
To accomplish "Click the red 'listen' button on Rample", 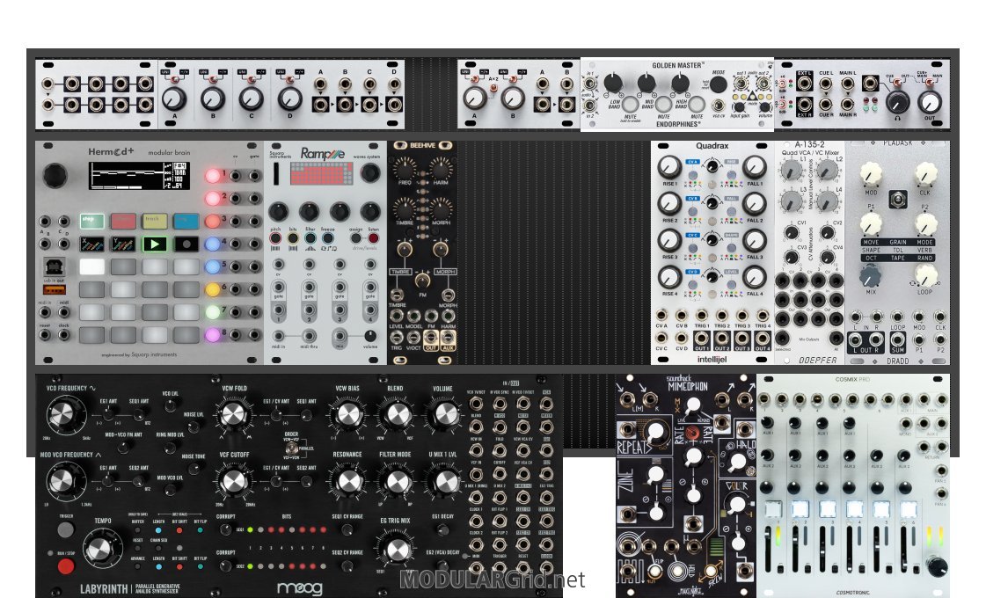I will [x=374, y=238].
